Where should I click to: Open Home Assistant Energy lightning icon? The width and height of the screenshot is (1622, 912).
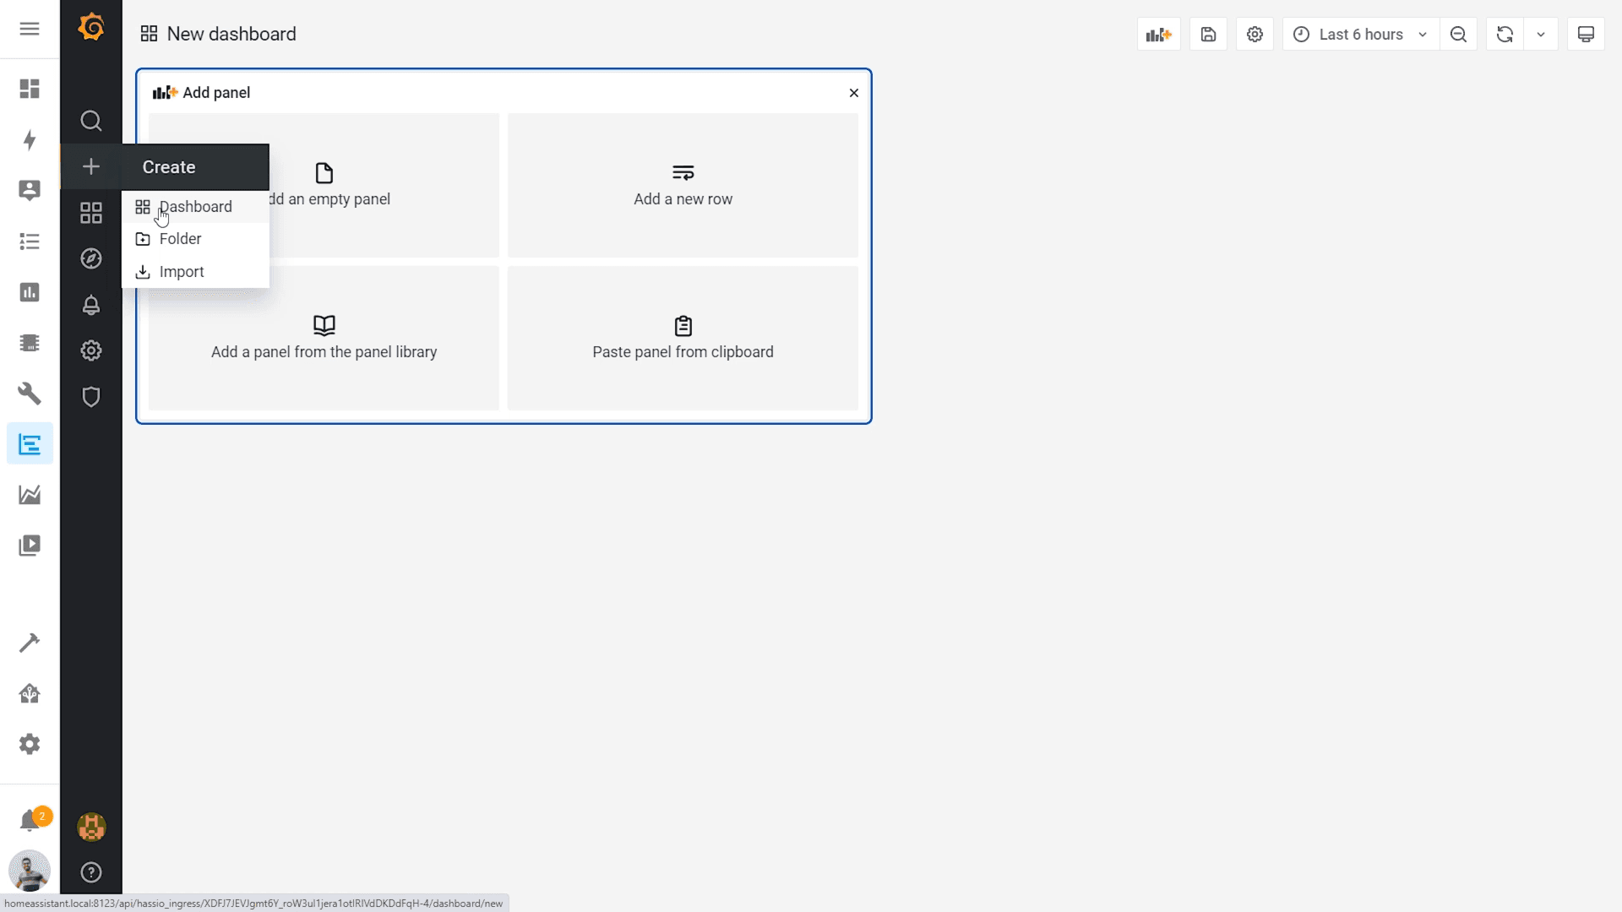pos(30,141)
